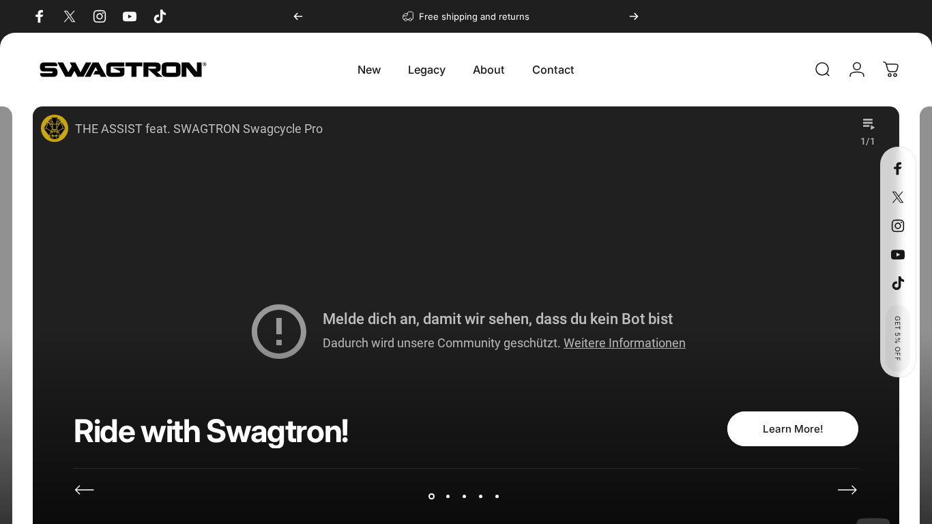
Task: Click the video playlist queue icon
Action: click(x=868, y=124)
